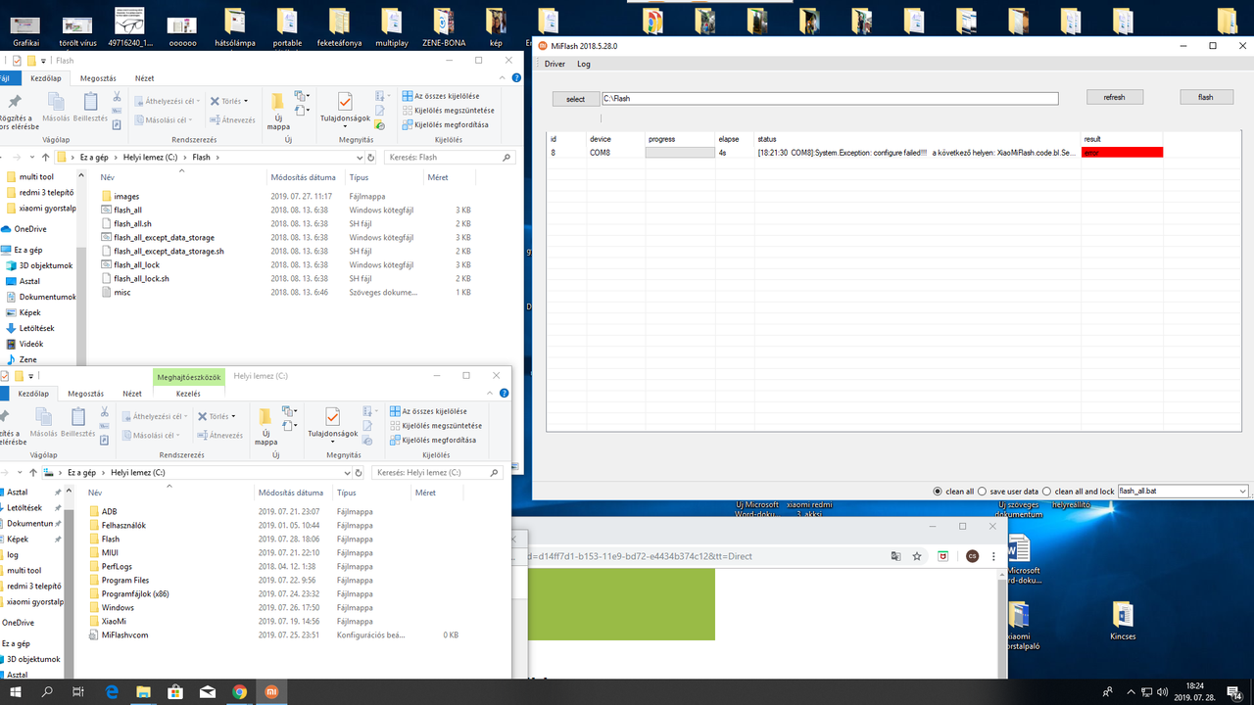Screen dimensions: 1254x705
Task: Click Kijelölés megfordítása in Flash window
Action: pos(445,124)
